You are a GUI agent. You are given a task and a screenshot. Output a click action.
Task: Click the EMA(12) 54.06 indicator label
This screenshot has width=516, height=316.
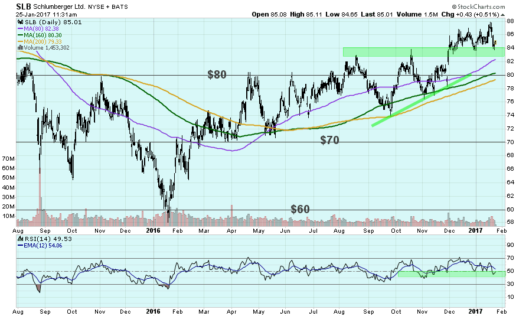(x=43, y=246)
